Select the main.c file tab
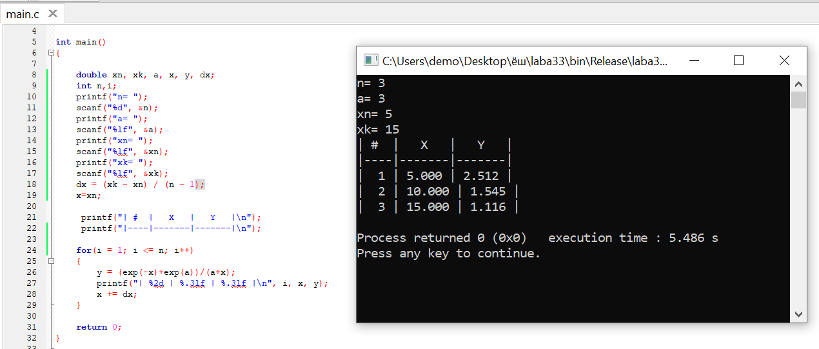819x349 pixels. pyautogui.click(x=23, y=14)
